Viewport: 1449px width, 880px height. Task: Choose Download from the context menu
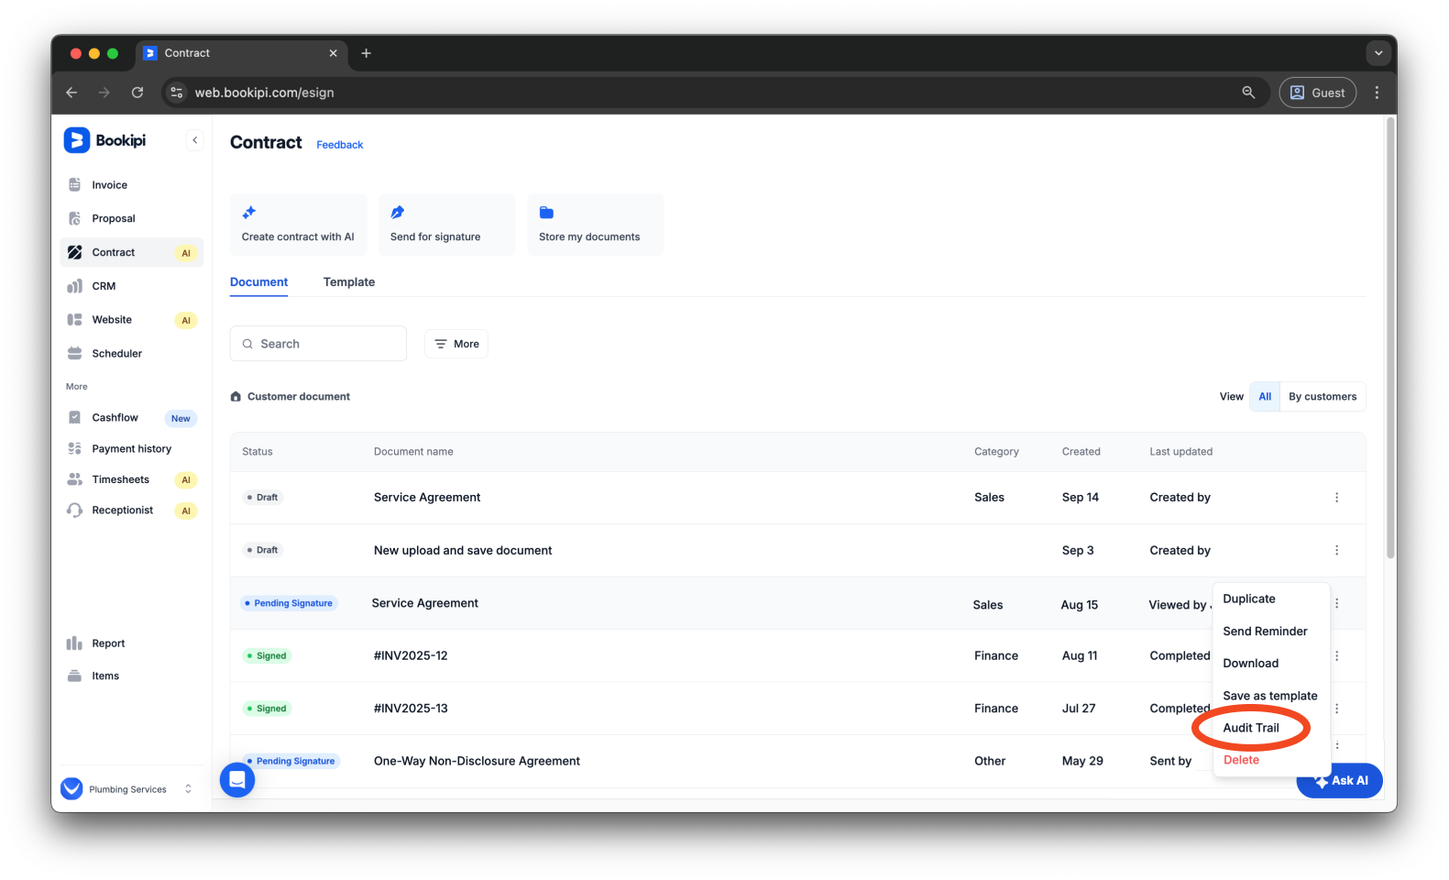[1250, 664]
